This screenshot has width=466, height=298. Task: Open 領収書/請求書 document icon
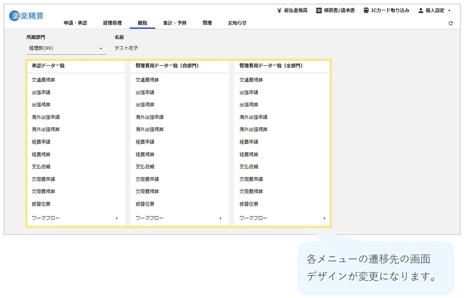[x=319, y=10]
